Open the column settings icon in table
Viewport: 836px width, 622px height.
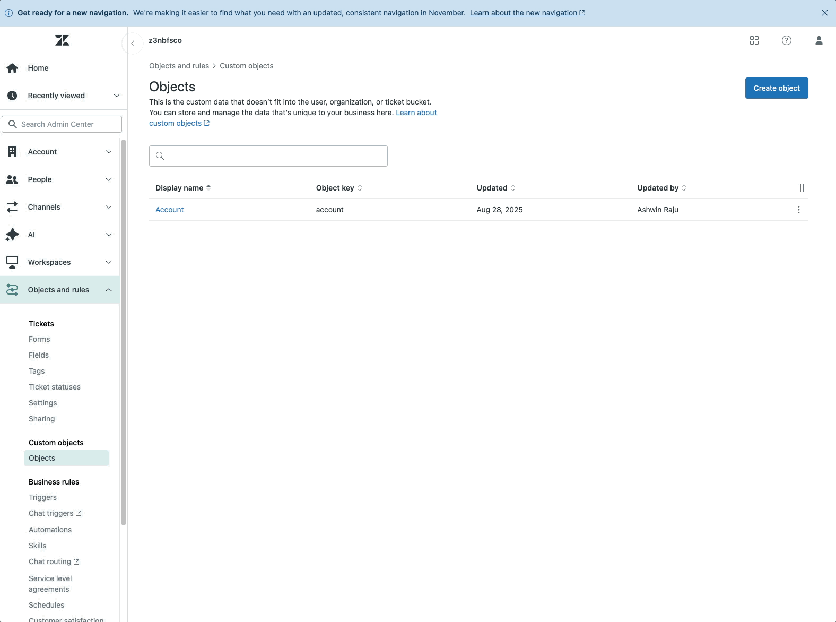coord(802,188)
